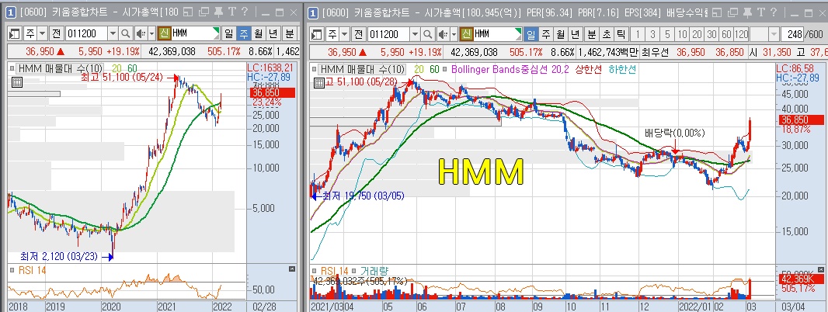Search stock magnifier icon in left window
The width and height of the screenshot is (828, 312).
tap(126, 34)
